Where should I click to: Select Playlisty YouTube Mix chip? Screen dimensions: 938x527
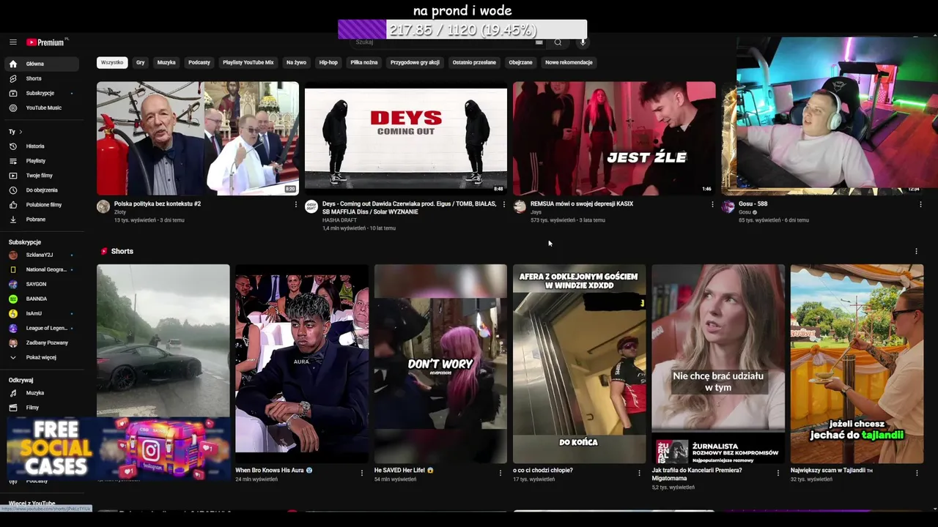[x=248, y=62]
